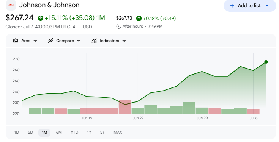279x142 pixels.
Task: Switch to the 1Y time range
Action: (x=89, y=133)
